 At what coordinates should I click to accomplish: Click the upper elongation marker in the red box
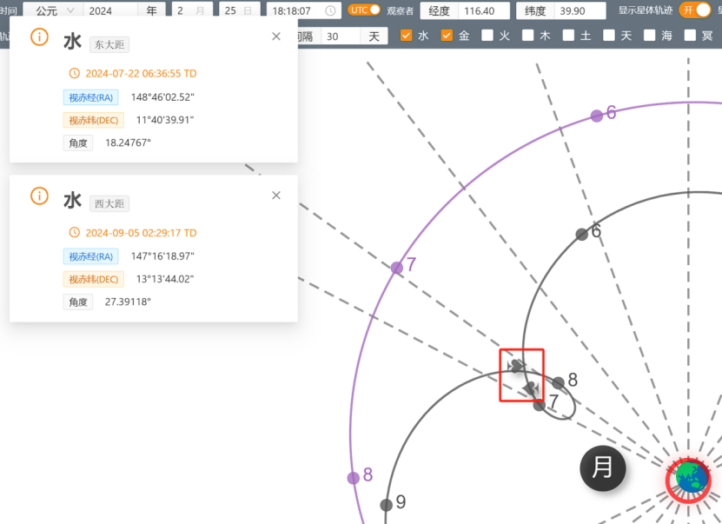pos(516,366)
